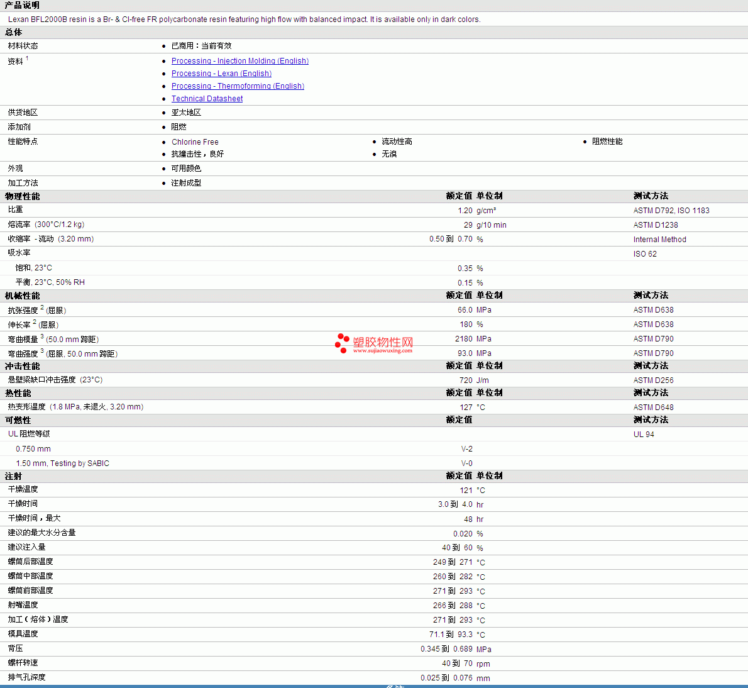Click the specific gravity value 1.20
The image size is (748, 688).
click(465, 211)
